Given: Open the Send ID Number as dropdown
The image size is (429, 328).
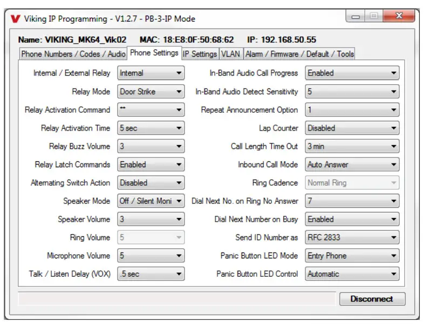Looking at the screenshot, I should (x=352, y=237).
